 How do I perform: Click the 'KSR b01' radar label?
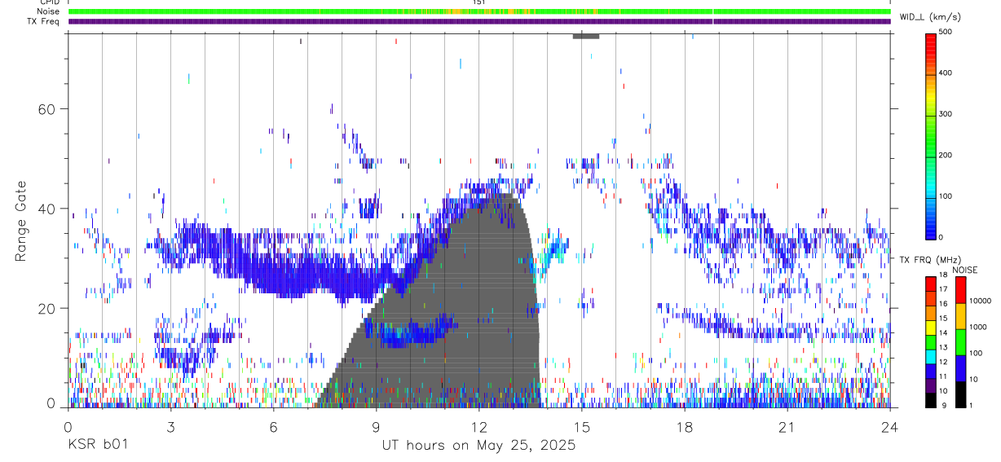(x=97, y=445)
